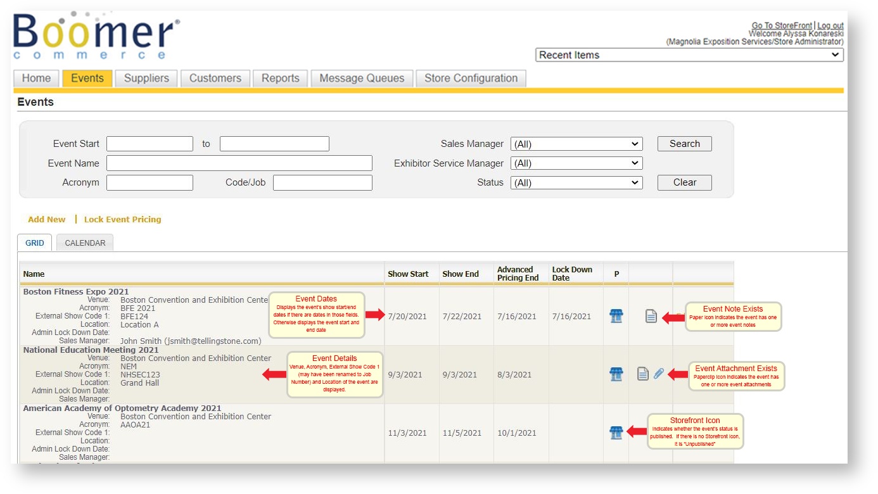View event note for National Education Meeting 2021

pos(644,374)
